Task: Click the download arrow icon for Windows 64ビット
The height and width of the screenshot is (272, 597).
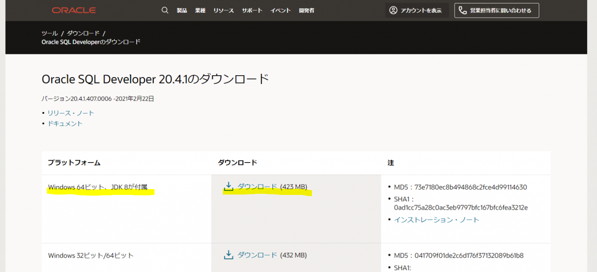Action: coord(229,186)
